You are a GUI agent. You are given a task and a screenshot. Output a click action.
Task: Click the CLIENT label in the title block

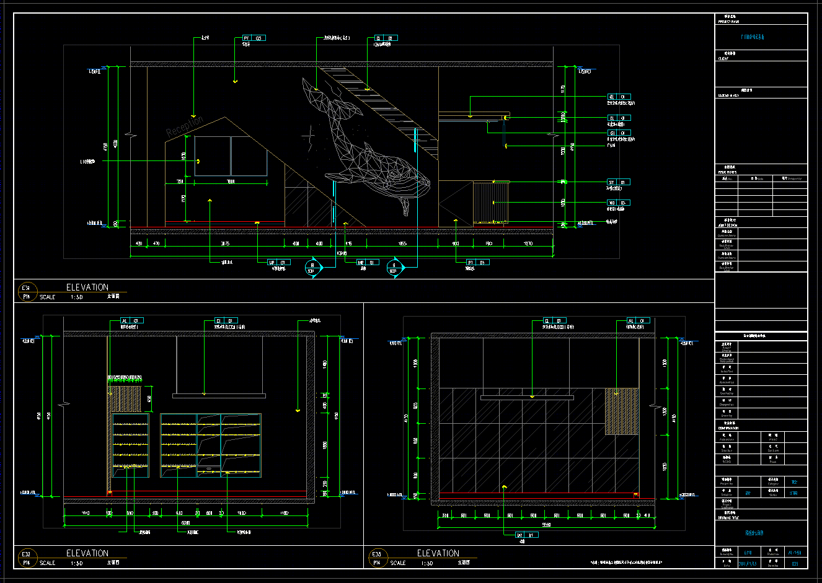click(723, 58)
